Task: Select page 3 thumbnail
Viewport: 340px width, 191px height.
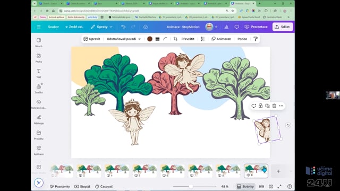Action: point(89,171)
